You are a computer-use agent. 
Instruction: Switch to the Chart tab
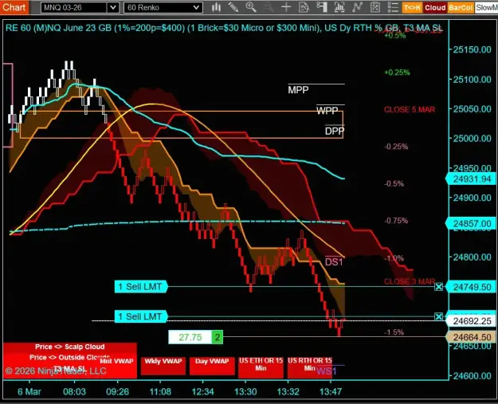coord(14,7)
